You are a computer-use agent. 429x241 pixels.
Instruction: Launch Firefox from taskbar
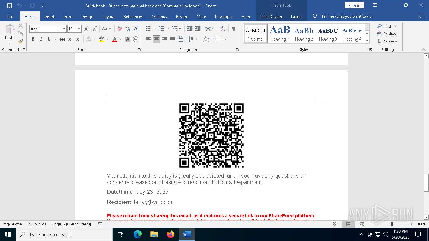coord(171,234)
